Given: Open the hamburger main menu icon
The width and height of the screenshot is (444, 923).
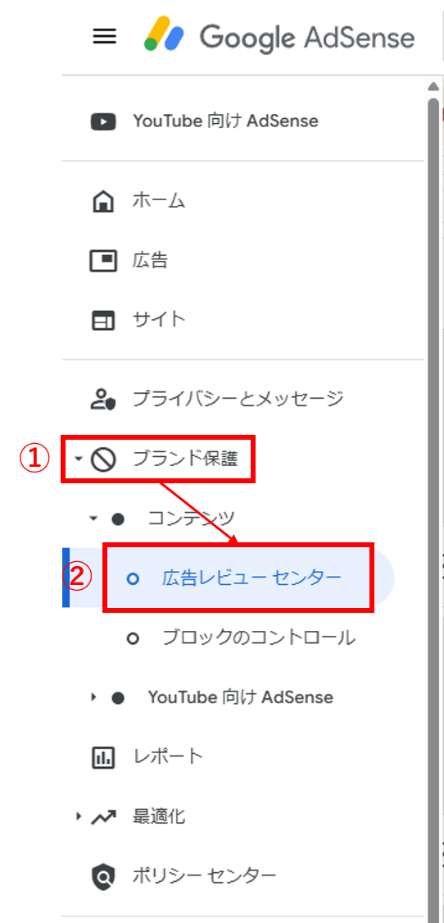Looking at the screenshot, I should point(105,37).
